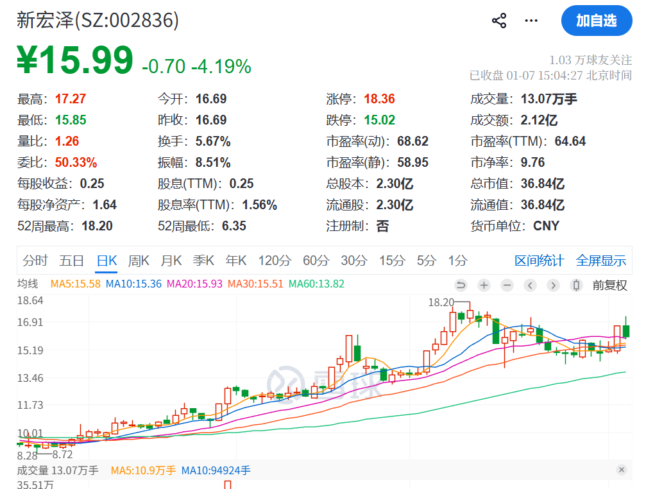This screenshot has width=646, height=489.
Task: Select the 月K tab
Action: [171, 261]
